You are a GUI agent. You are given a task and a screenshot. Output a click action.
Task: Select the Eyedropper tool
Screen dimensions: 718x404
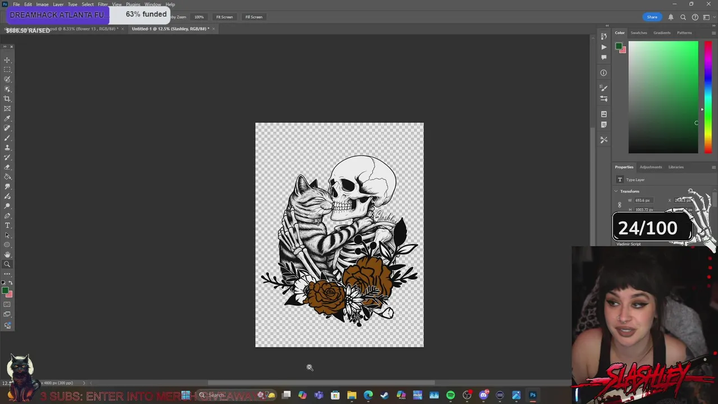click(7, 118)
